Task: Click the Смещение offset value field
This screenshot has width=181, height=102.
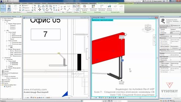Action: tap(175, 33)
